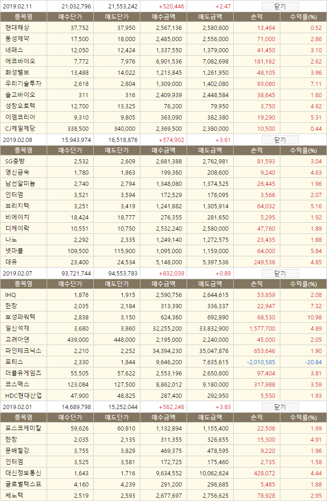Click the buy price 123,084
This screenshot has height=501, width=327.
(x=78, y=385)
